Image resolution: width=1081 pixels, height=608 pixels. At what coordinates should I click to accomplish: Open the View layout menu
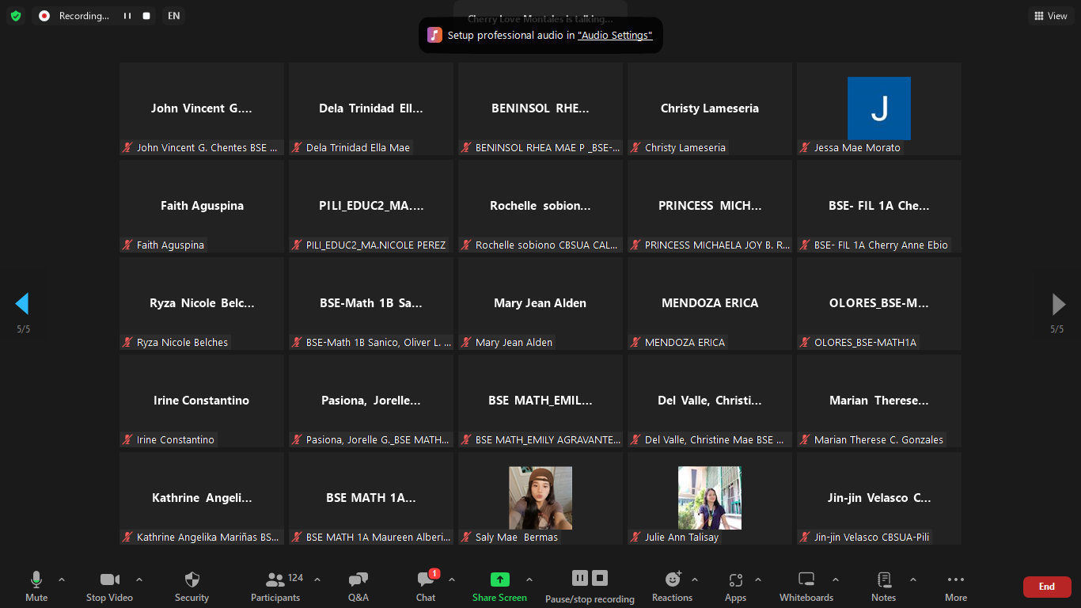(x=1050, y=16)
